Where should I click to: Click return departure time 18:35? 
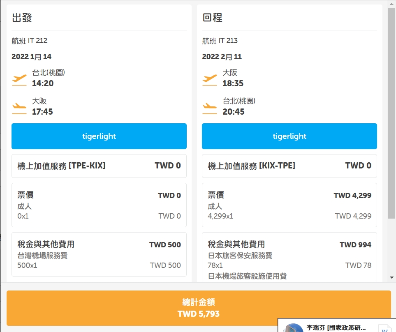coord(233,83)
